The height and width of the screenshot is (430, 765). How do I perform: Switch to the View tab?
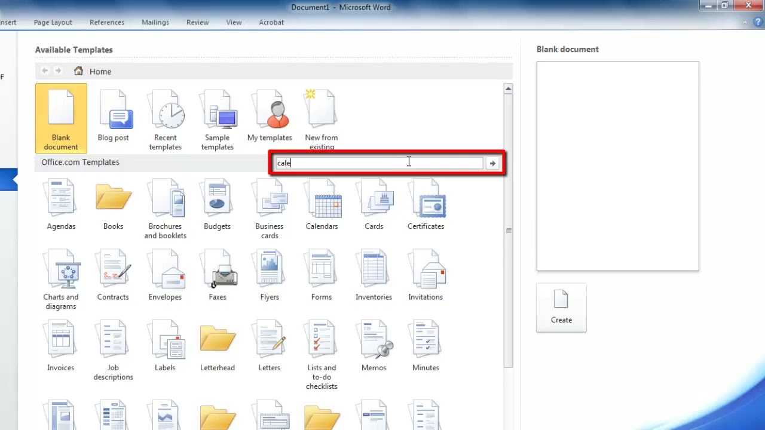pyautogui.click(x=234, y=23)
